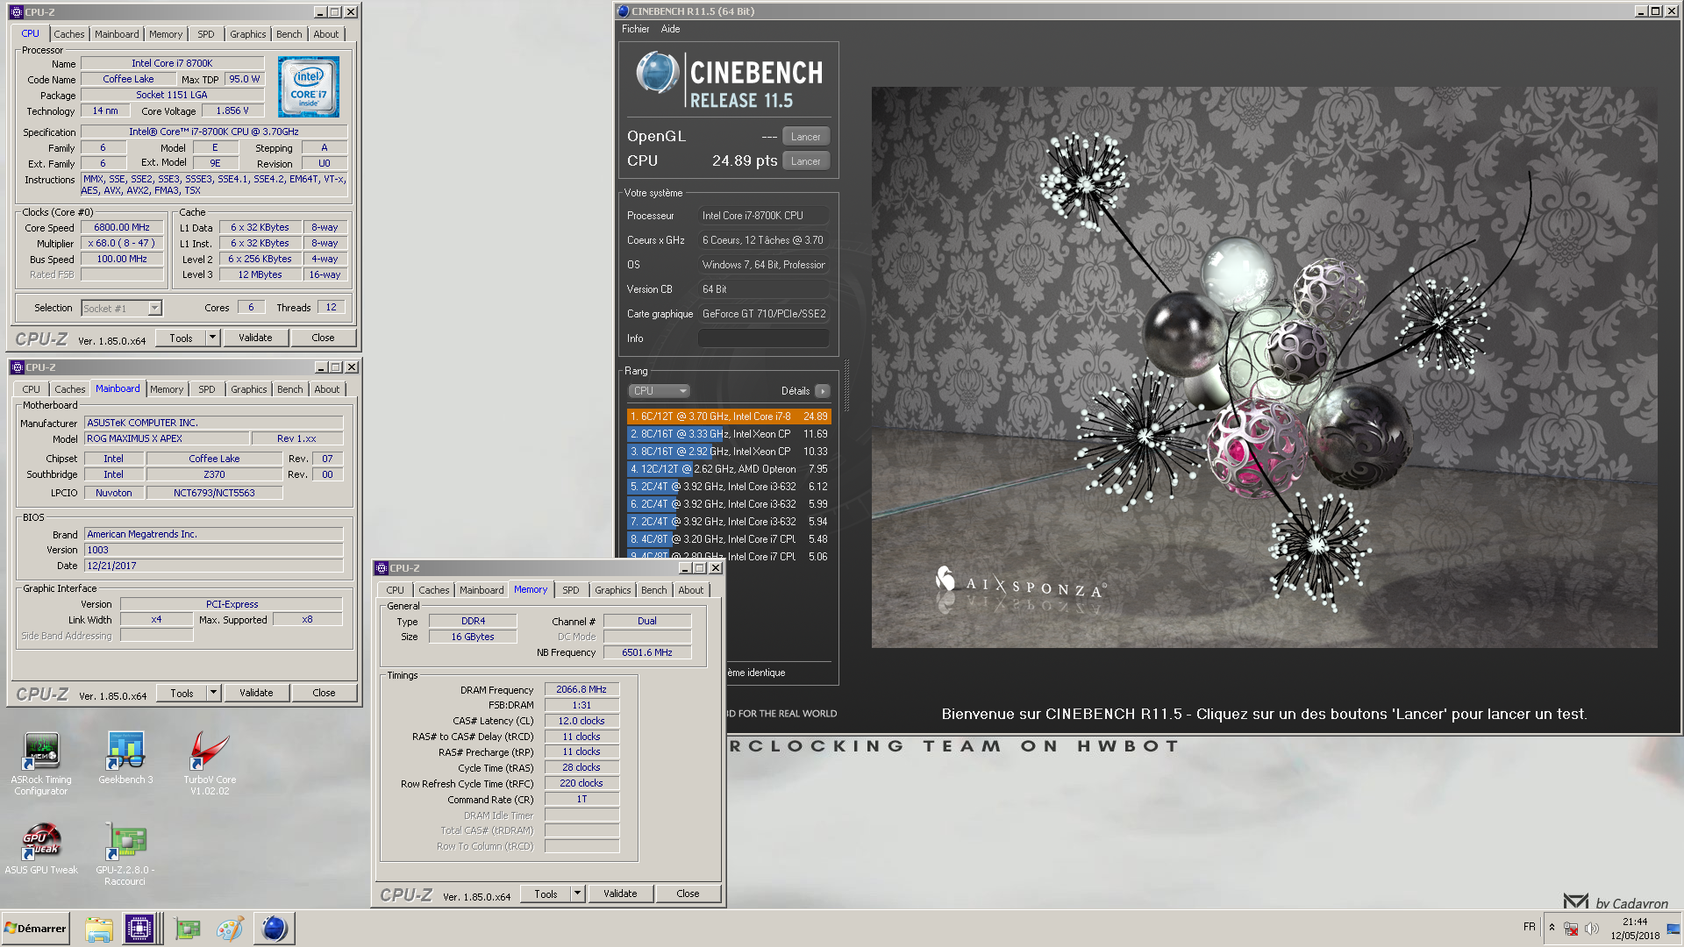Click Core Speed value 6800.00 MHz
Viewport: 1684px width, 947px height.
[x=122, y=227]
